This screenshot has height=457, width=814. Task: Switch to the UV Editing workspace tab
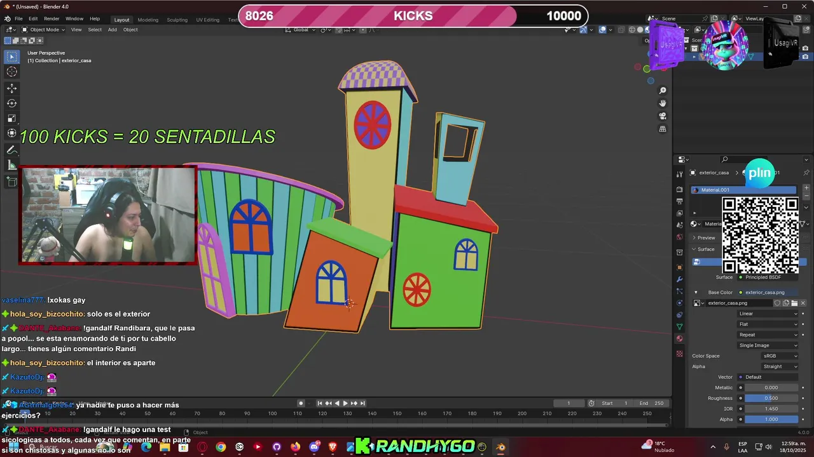click(x=207, y=20)
